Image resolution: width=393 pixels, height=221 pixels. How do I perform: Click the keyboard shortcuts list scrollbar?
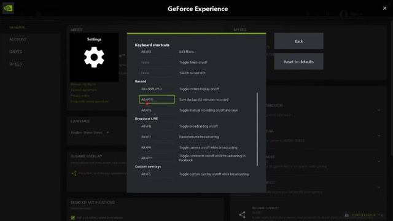(x=257, y=129)
